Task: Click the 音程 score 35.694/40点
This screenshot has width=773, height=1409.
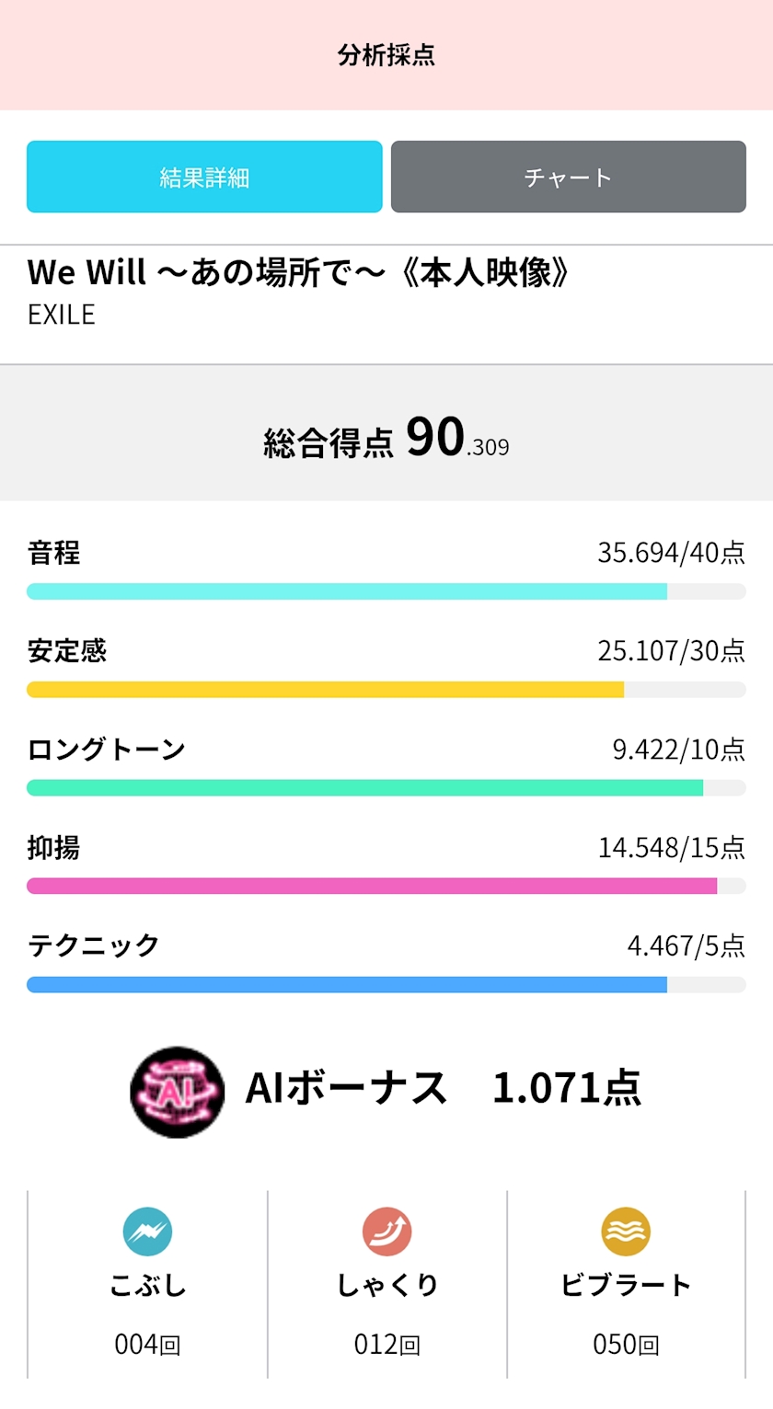Action: [671, 553]
